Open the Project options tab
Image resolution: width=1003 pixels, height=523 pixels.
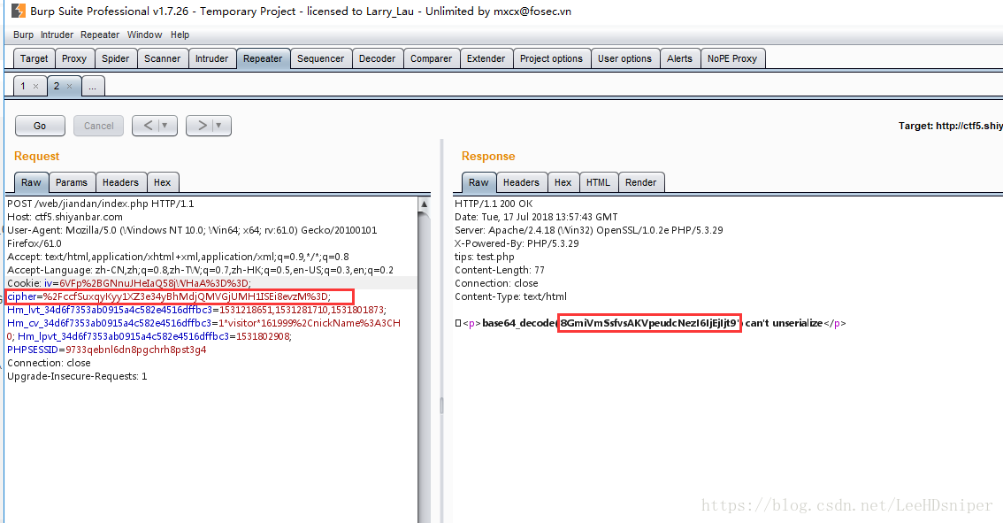pos(551,58)
